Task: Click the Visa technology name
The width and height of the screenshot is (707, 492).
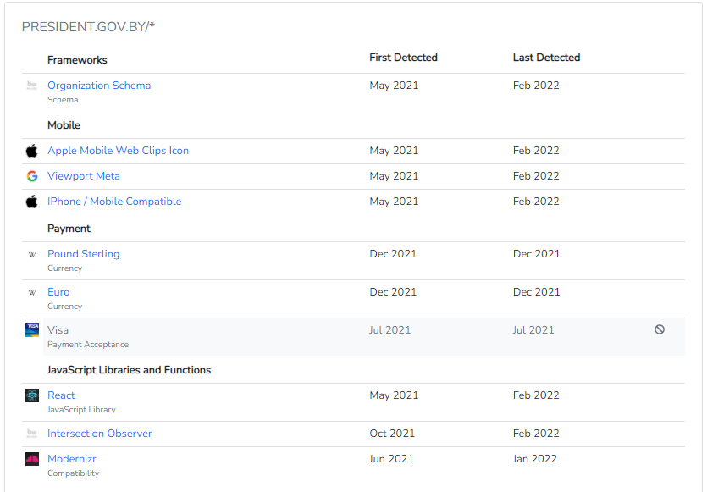Action: pos(58,330)
